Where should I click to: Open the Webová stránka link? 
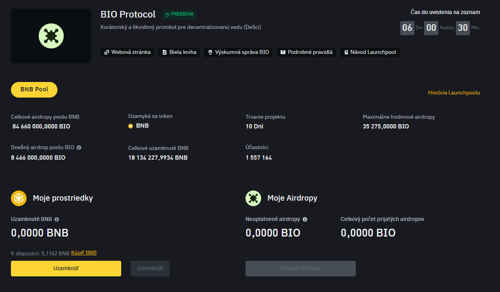127,52
